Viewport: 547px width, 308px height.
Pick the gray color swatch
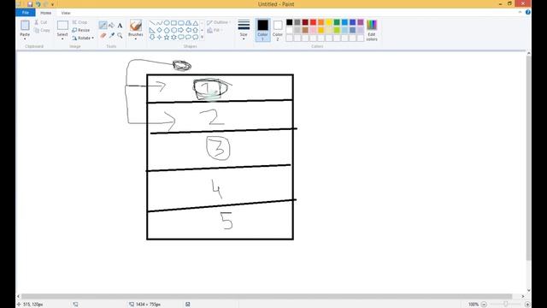[297, 22]
